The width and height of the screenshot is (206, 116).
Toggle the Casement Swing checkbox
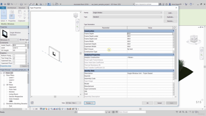14,61
